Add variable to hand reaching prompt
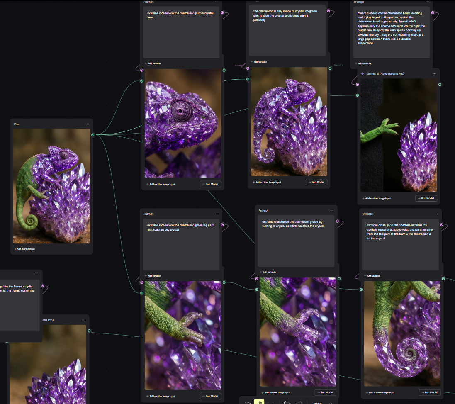Screen dimensions: 455x404 coord(363,63)
